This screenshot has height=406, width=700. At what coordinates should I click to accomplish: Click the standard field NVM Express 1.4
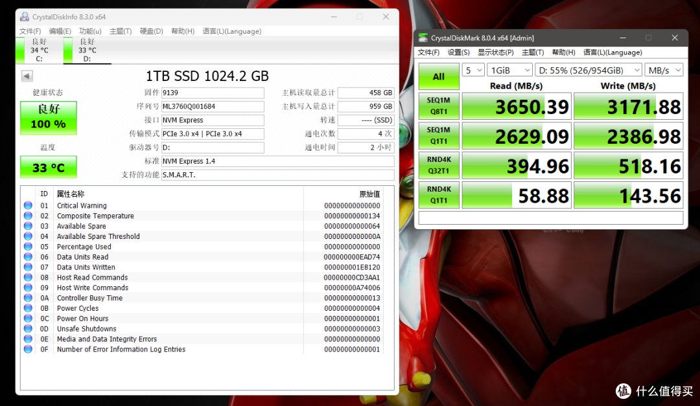pyautogui.click(x=277, y=161)
